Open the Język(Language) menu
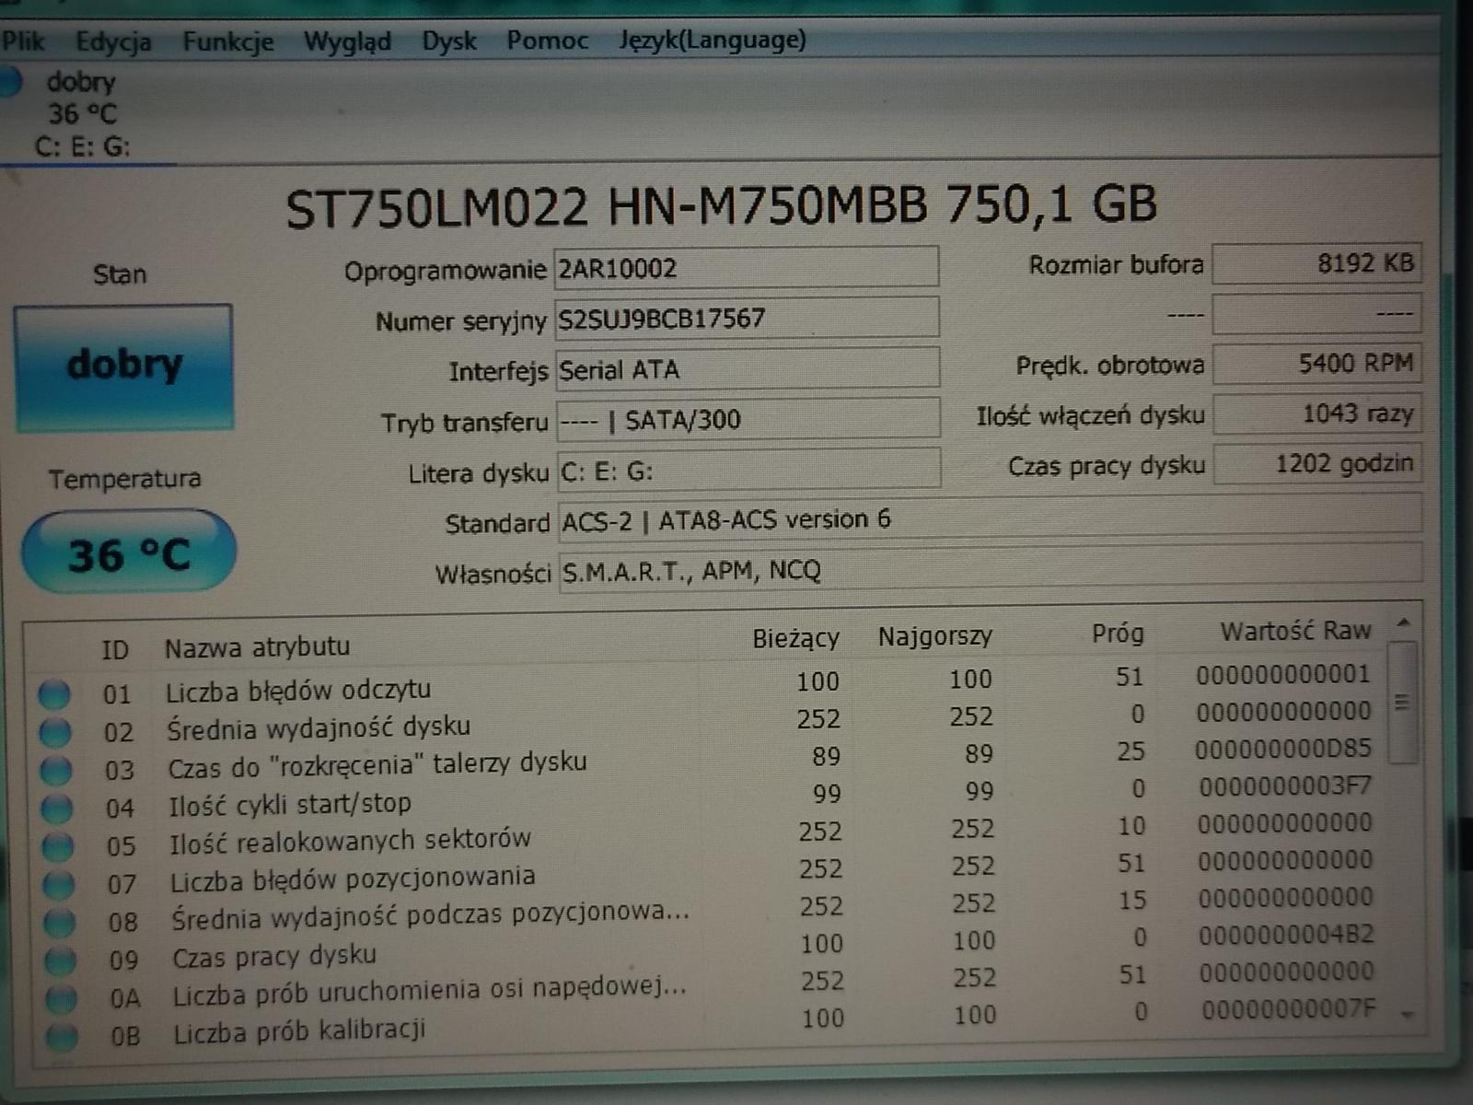This screenshot has width=1473, height=1105. (x=713, y=40)
